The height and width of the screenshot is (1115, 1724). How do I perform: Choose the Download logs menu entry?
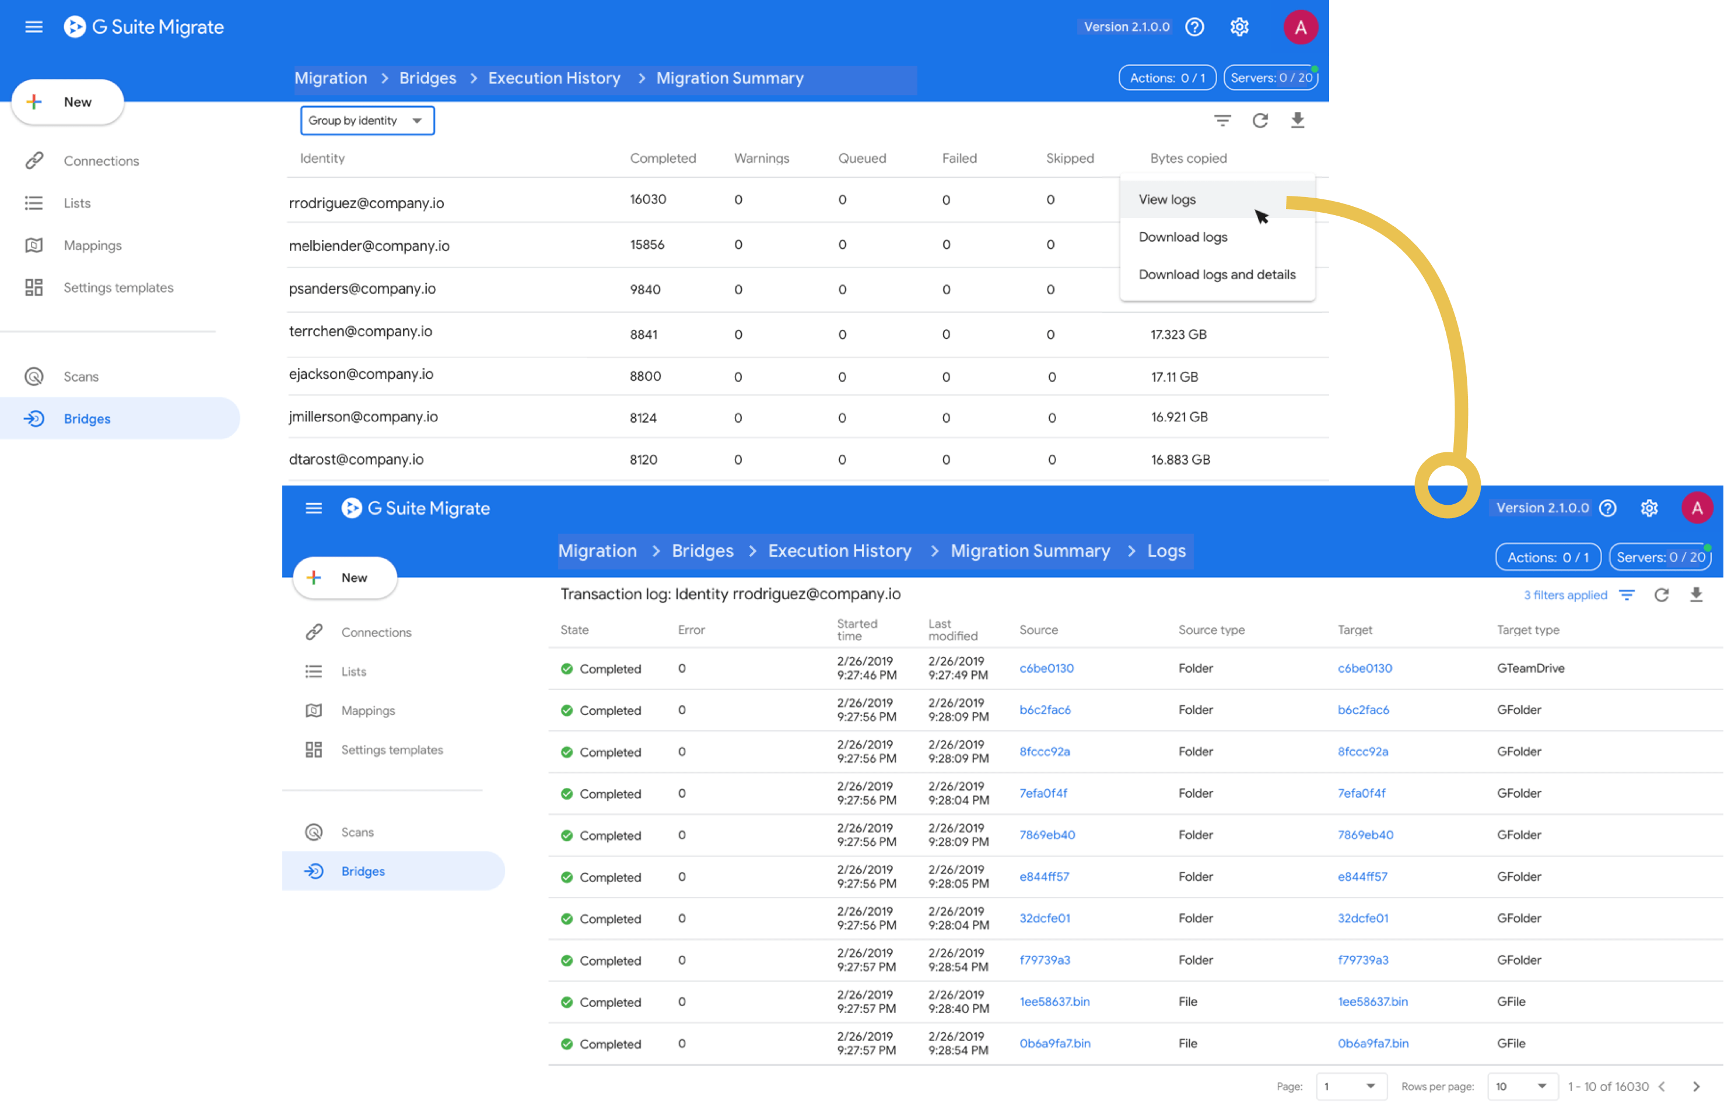[1182, 237]
